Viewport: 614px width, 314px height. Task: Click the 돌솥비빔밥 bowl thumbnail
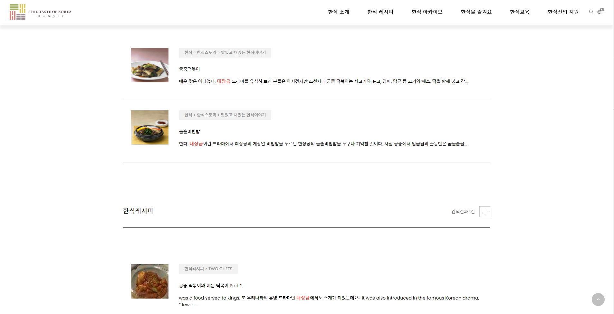tap(149, 127)
